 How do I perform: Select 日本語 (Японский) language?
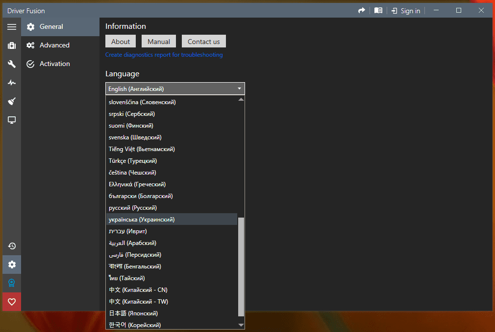(172, 313)
